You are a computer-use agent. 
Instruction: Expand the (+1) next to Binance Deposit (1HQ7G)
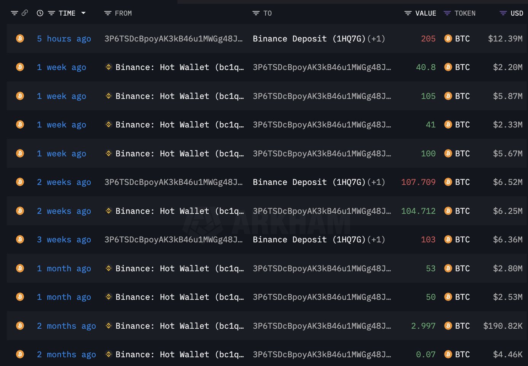pos(377,38)
